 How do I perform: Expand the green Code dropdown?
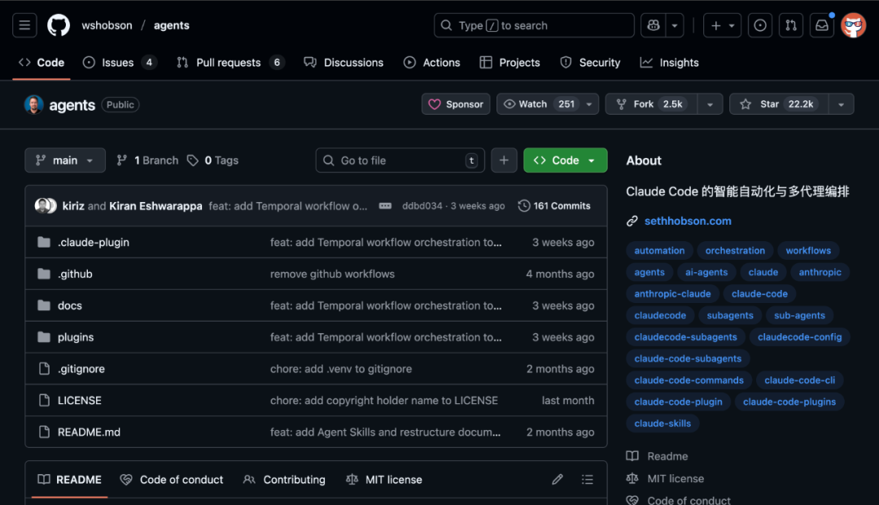point(565,160)
